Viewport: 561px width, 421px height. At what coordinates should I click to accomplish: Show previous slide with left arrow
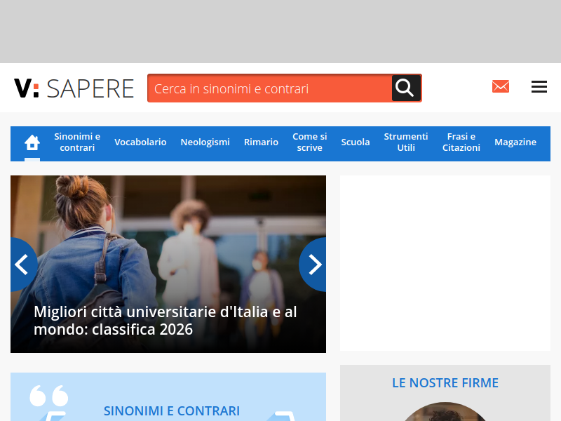point(22,265)
